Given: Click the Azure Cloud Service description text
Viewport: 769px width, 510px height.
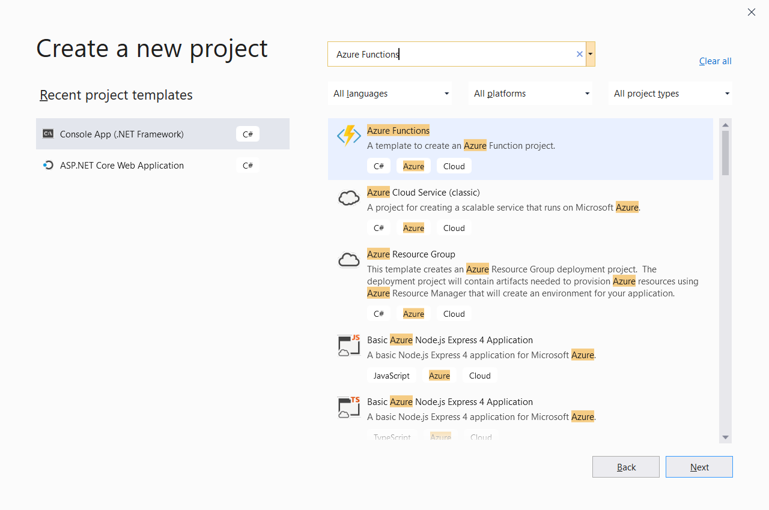Looking at the screenshot, I should click(504, 207).
